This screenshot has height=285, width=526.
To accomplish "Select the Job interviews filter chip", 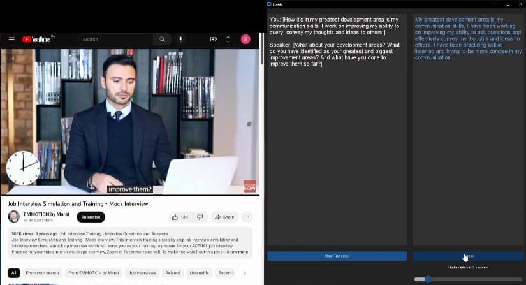I will [142, 273].
